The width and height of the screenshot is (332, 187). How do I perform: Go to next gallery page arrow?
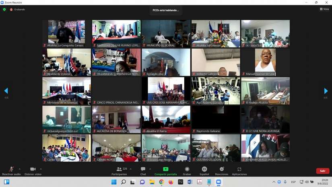326,91
